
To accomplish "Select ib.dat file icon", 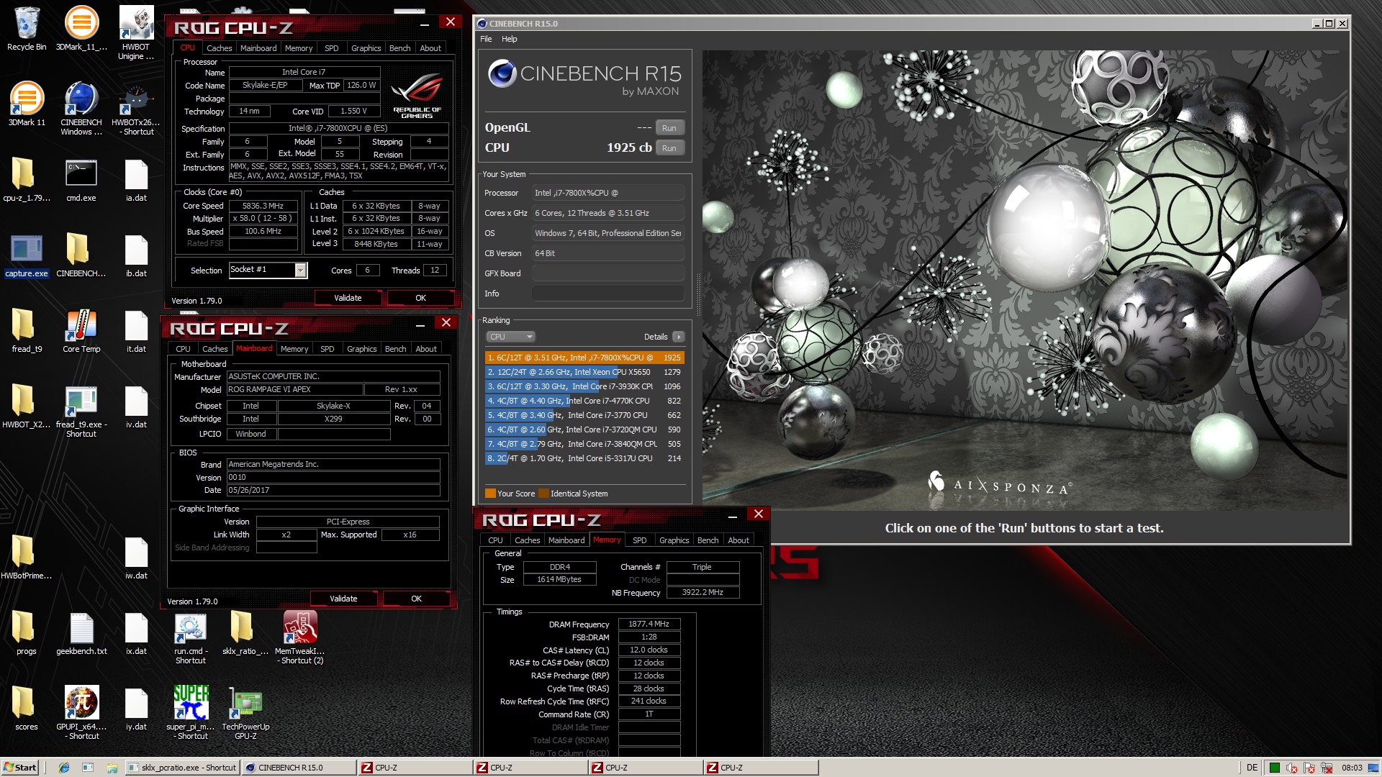I will [x=136, y=255].
